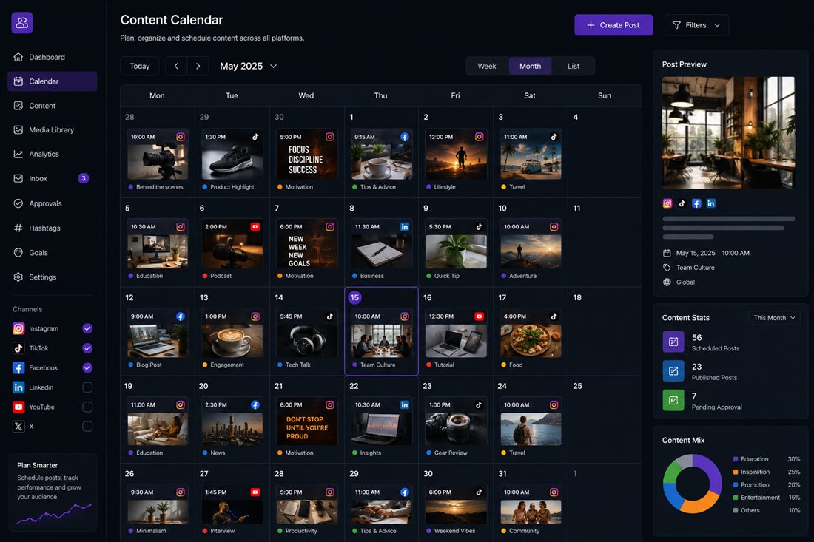Image resolution: width=814 pixels, height=542 pixels.
Task: Click the Create Post button
Action: (x=613, y=25)
